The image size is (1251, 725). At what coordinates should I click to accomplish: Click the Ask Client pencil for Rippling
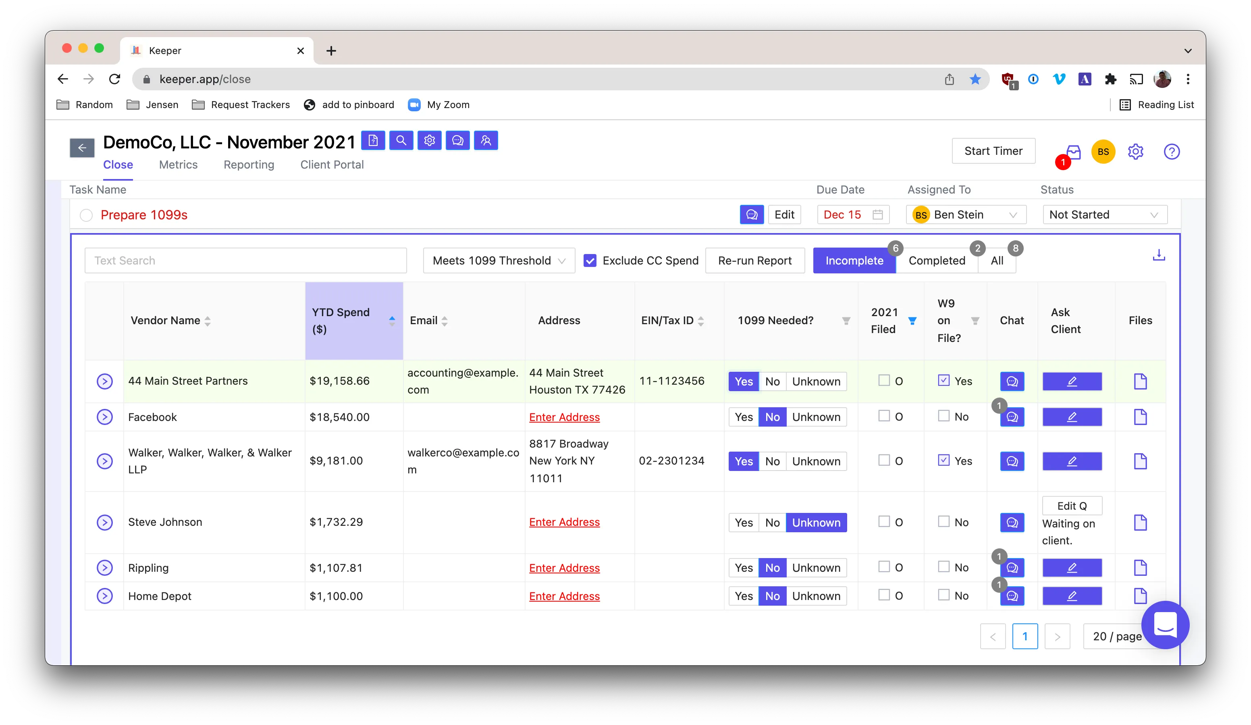[1072, 568]
